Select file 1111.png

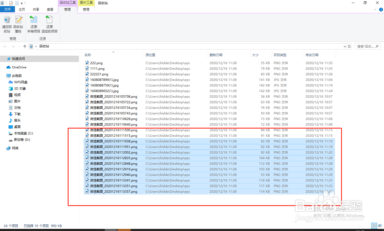click(97, 69)
